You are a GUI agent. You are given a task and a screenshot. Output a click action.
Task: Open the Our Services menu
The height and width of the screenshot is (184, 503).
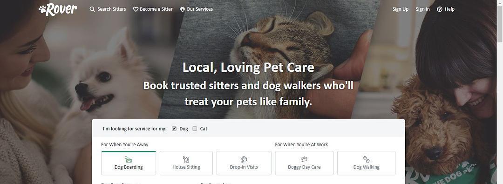pyautogui.click(x=197, y=9)
